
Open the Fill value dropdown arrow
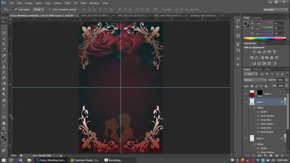pos(286,86)
